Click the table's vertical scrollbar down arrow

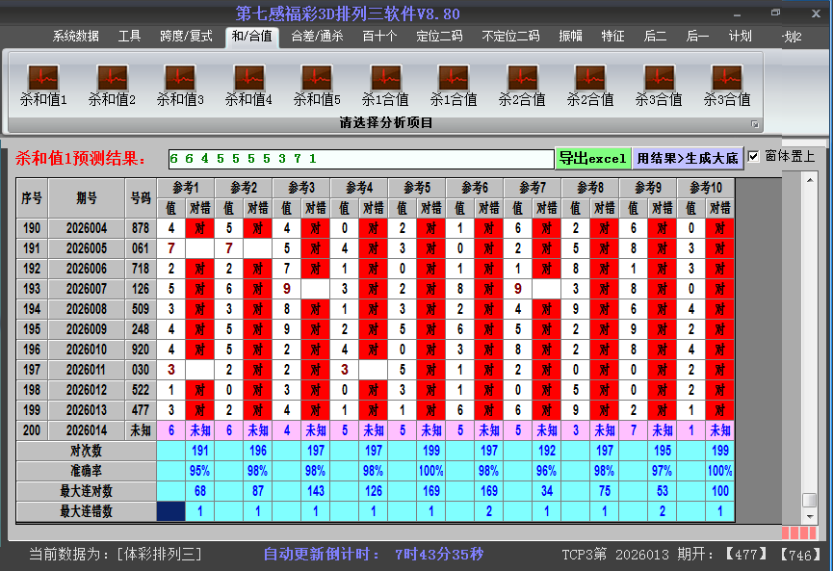(x=810, y=515)
